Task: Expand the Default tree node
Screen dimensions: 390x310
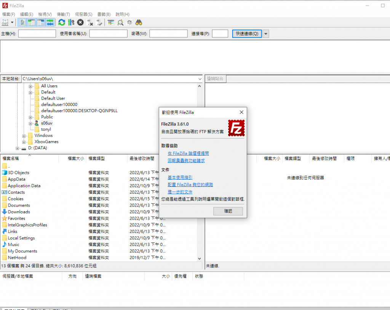Action: click(30, 93)
